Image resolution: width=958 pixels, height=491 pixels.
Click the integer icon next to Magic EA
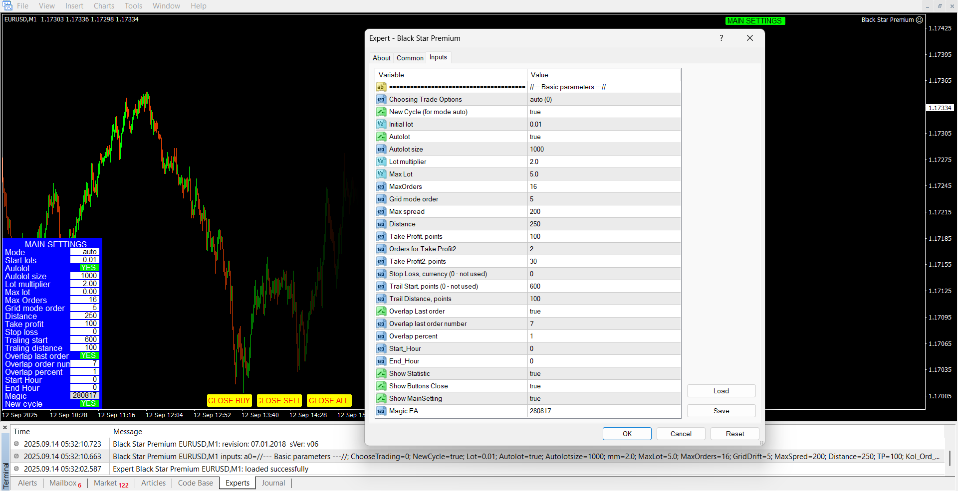(381, 411)
